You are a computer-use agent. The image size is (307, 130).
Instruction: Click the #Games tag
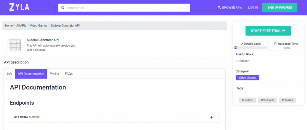[x=287, y=100]
